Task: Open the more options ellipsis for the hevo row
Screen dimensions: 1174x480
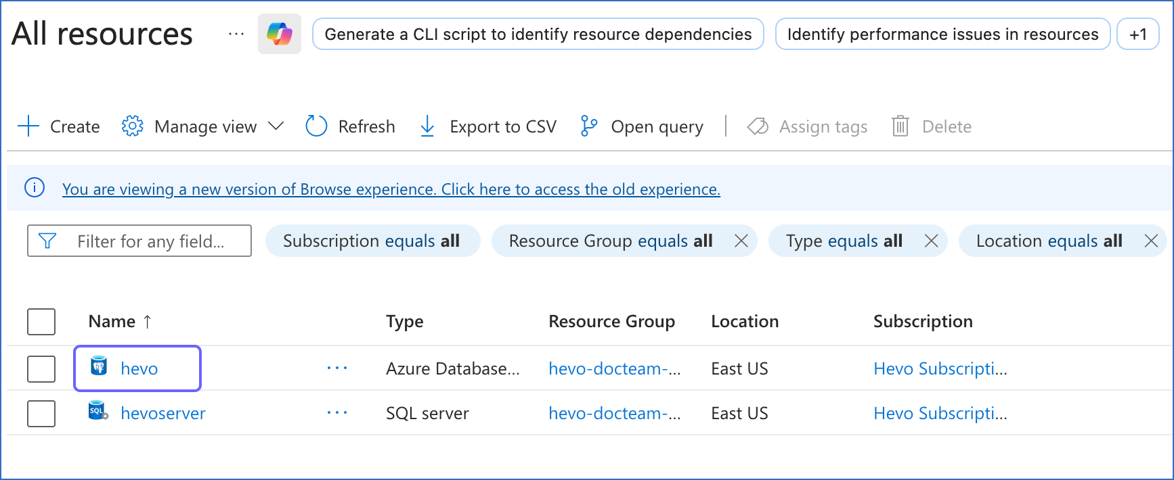Action: (x=336, y=368)
